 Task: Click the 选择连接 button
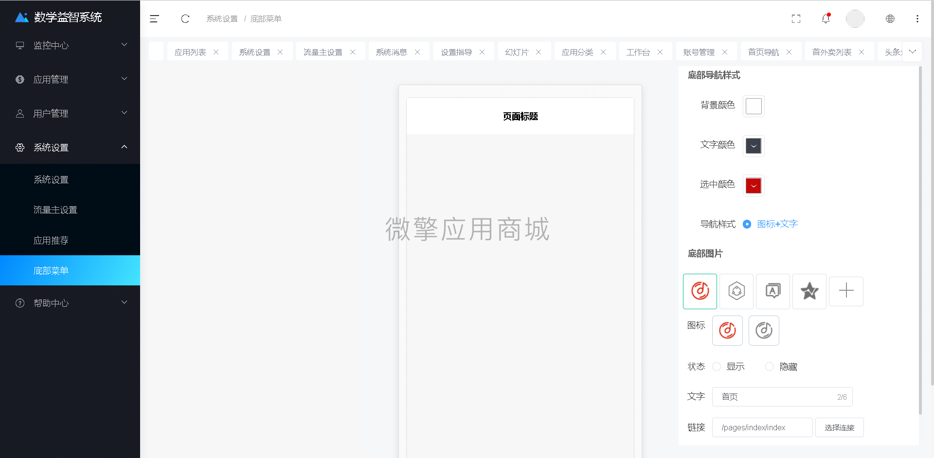[840, 427]
